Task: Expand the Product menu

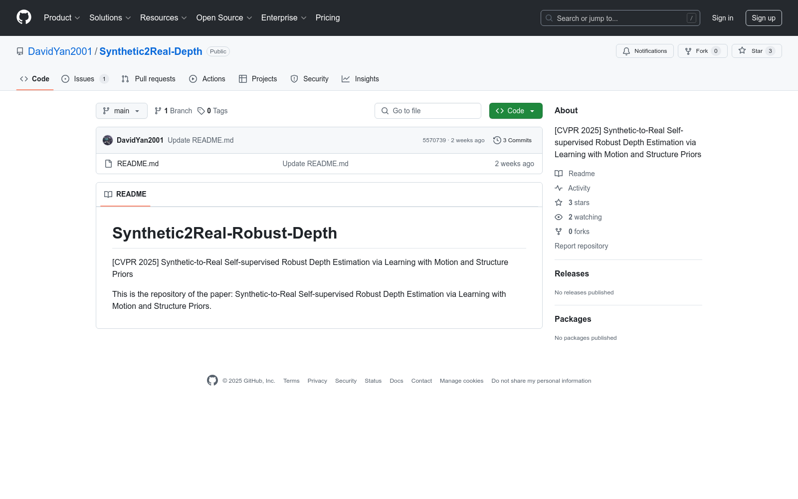Action: point(62,17)
